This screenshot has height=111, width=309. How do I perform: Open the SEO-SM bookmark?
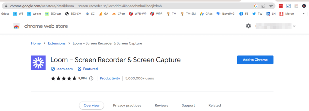73,14
